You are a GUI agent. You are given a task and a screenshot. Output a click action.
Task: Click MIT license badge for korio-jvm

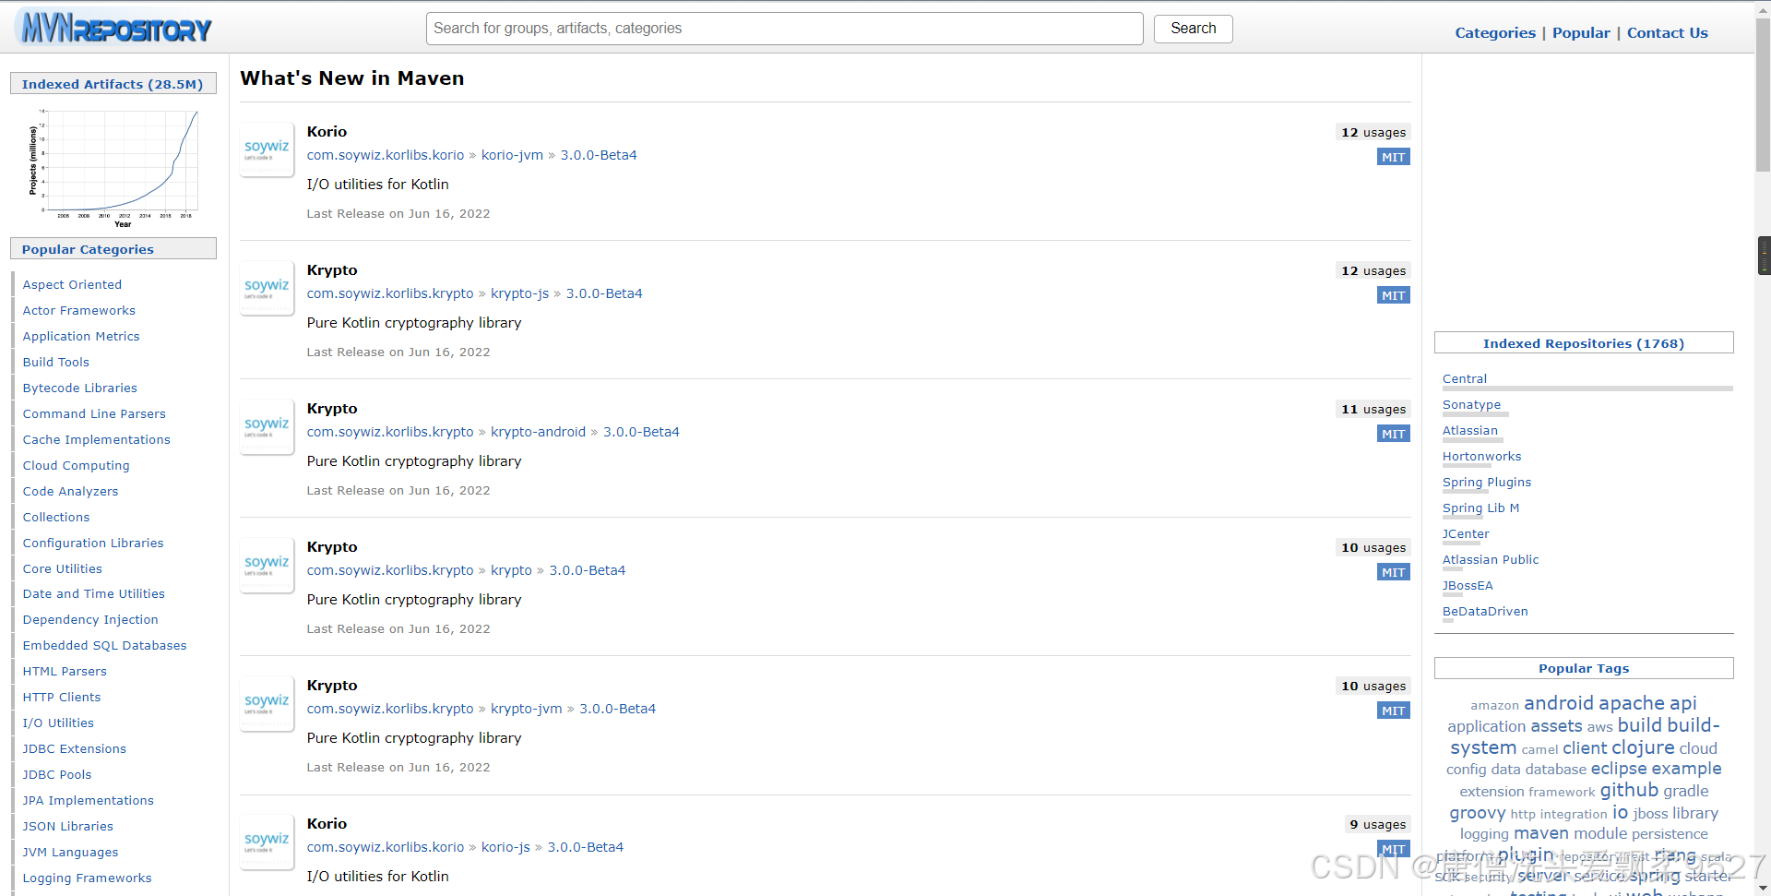pyautogui.click(x=1393, y=157)
